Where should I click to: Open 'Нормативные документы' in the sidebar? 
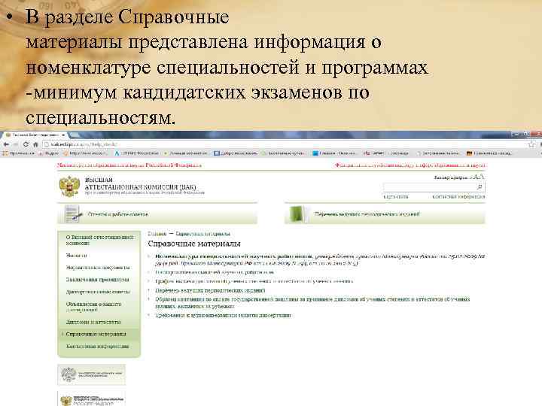tap(98, 268)
